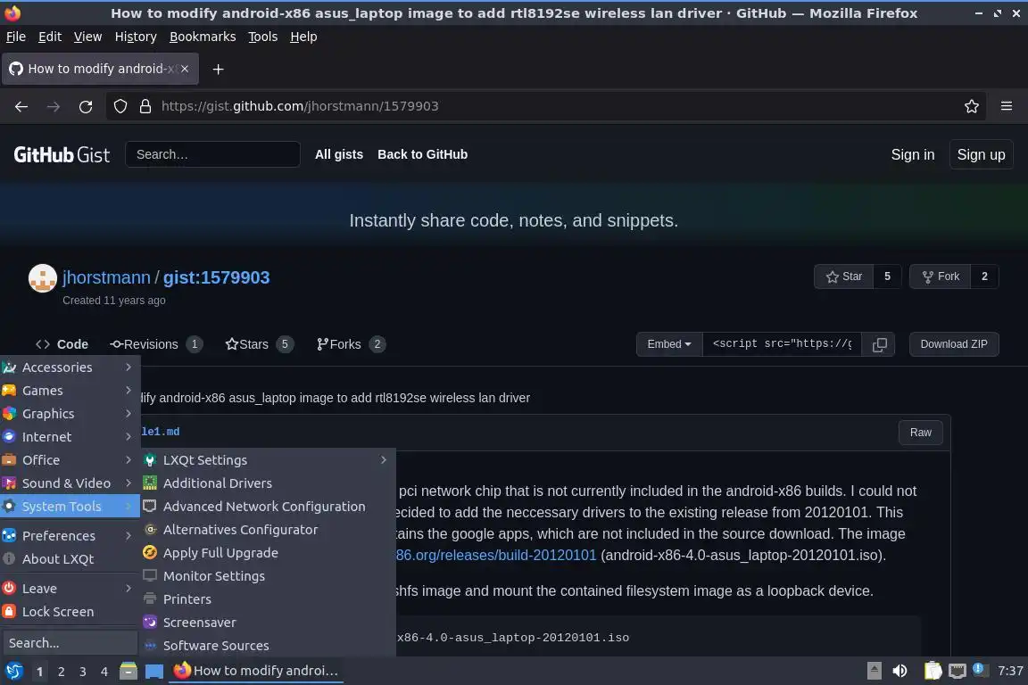The width and height of the screenshot is (1028, 685).
Task: Click the Sign in link
Action: tap(913, 154)
